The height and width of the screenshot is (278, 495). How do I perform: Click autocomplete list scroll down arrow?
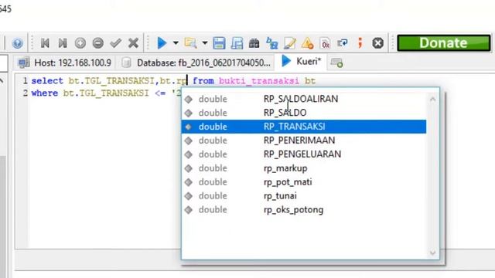[x=432, y=253]
